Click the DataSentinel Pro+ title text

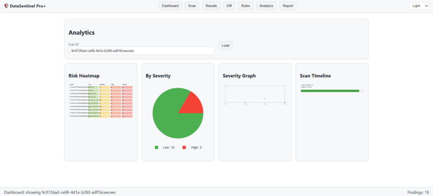[28, 6]
